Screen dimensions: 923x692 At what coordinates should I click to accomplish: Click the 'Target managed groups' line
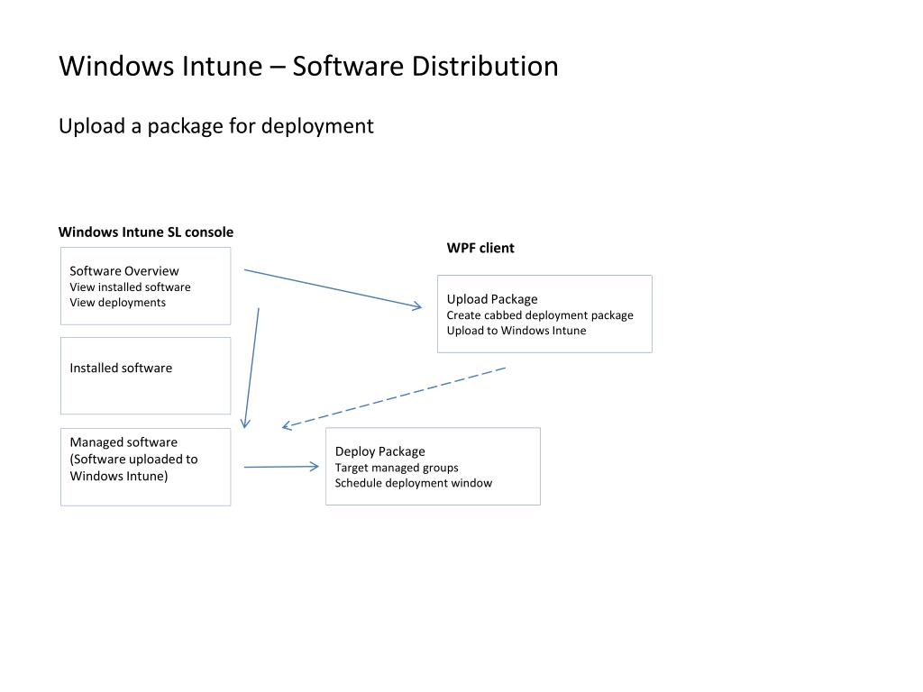point(397,468)
